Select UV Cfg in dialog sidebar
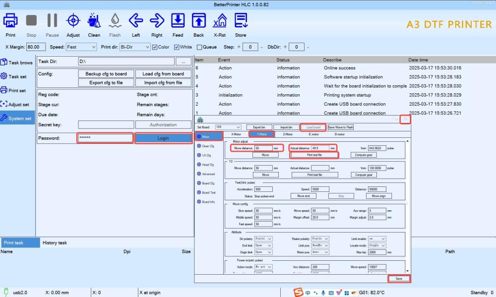Screen dimensions: 496x297 pos(204,155)
